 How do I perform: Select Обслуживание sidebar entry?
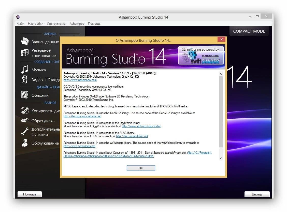[x=45, y=143]
